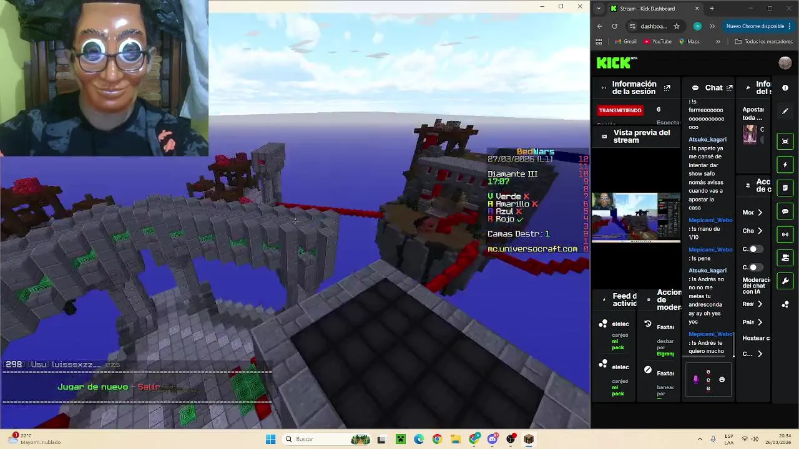The width and height of the screenshot is (799, 449).
Task: Click the unban undo icon beside Faxtar
Action: 648,324
